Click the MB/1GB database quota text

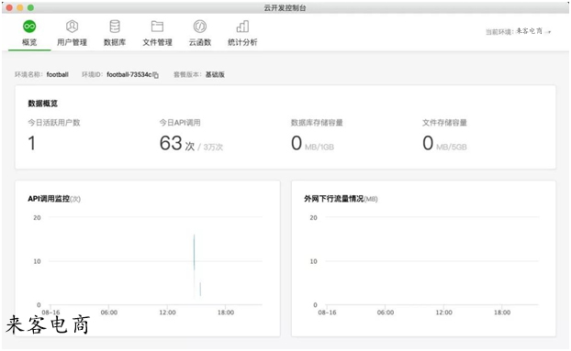(x=319, y=147)
